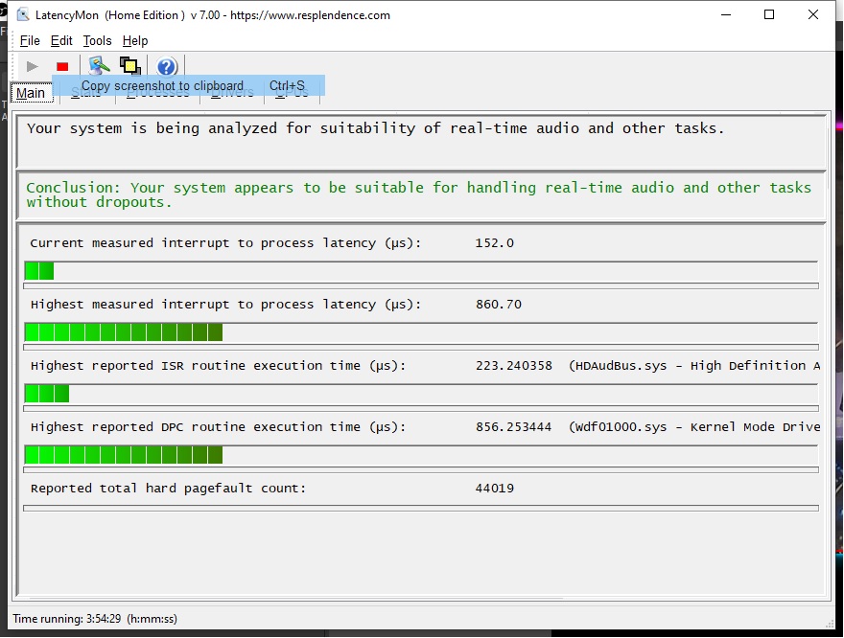The width and height of the screenshot is (844, 638).
Task: Select the DPC execution time value 856.253444
Action: (513, 426)
